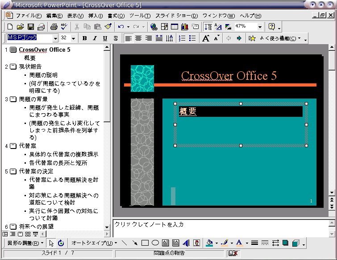
Task: Run the ABC spelling check
Action: point(64,27)
